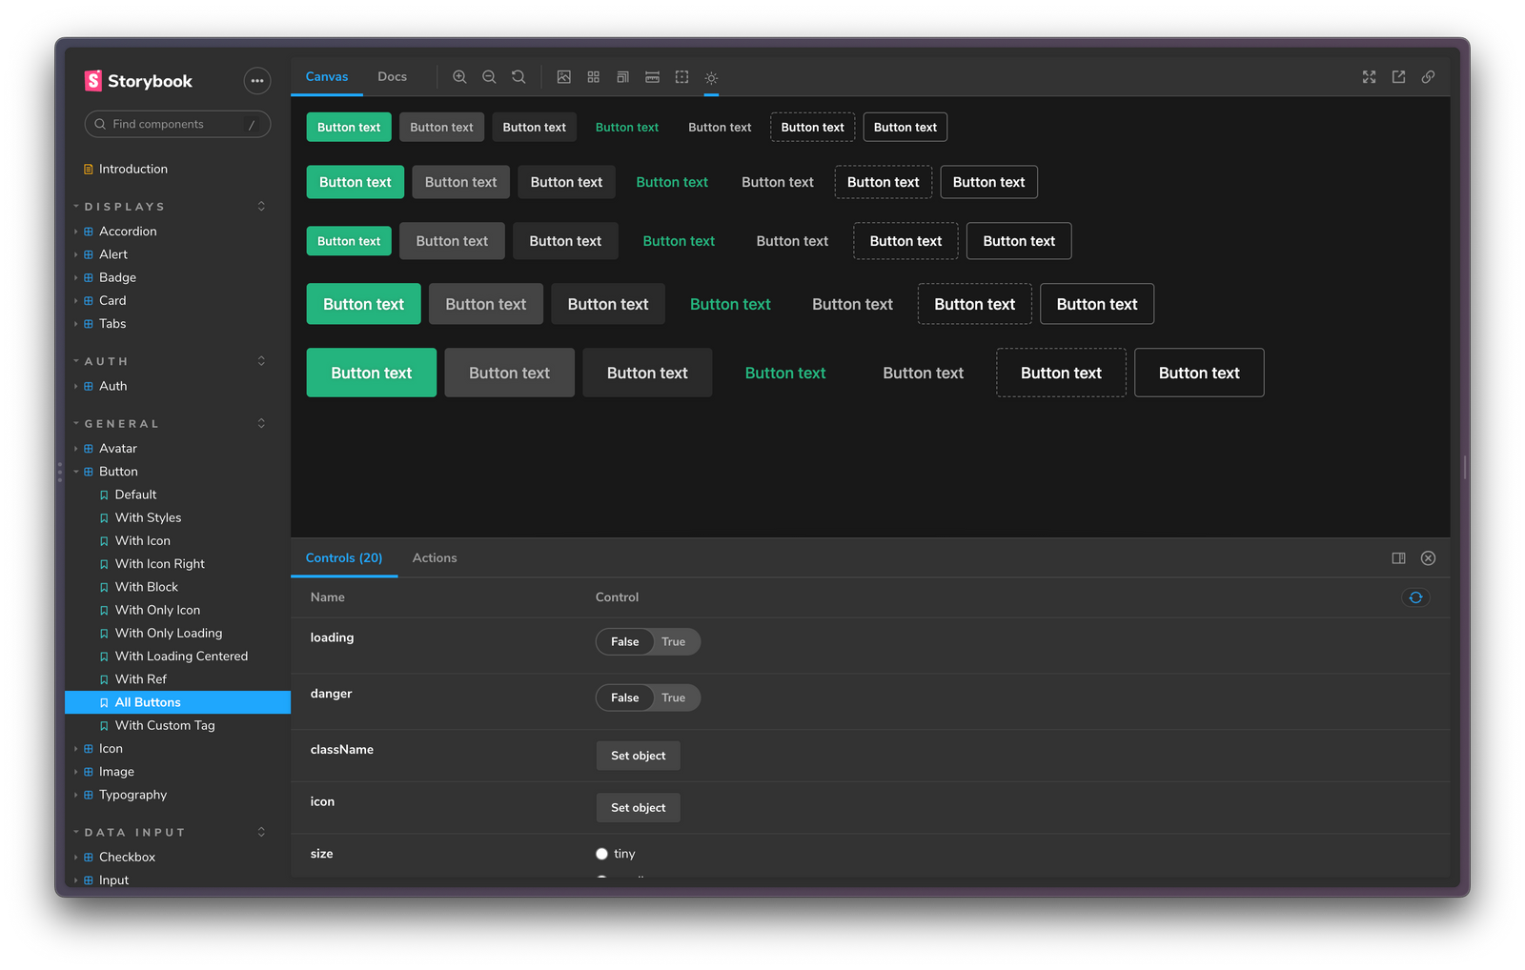
Task: Open the canvas in a new tab
Action: (1398, 77)
